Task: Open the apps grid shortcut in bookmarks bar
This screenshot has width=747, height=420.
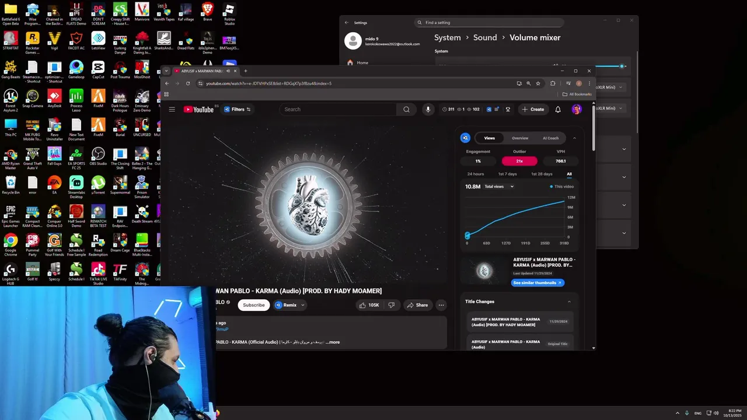Action: (167, 94)
